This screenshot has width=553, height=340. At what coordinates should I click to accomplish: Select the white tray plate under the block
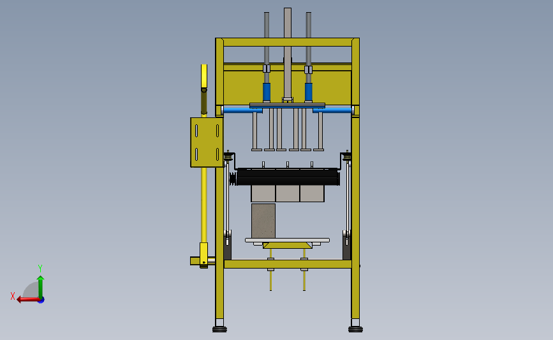[287, 240]
